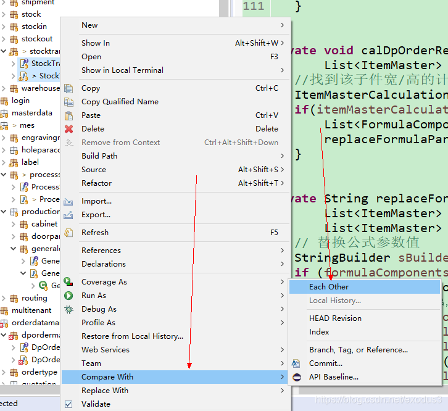The height and width of the screenshot is (411, 448).
Task: Collapse the production package node
Action: (4, 212)
